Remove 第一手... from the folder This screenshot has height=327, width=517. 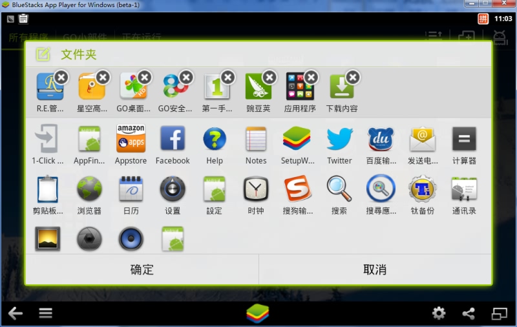(x=228, y=78)
